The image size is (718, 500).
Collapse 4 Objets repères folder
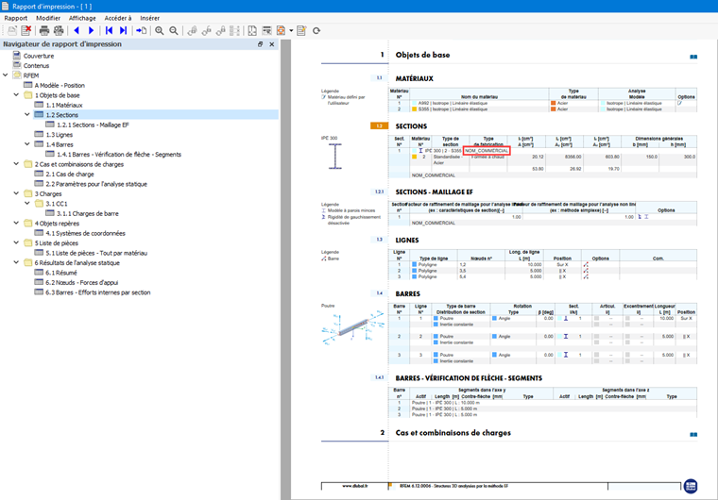[16, 223]
